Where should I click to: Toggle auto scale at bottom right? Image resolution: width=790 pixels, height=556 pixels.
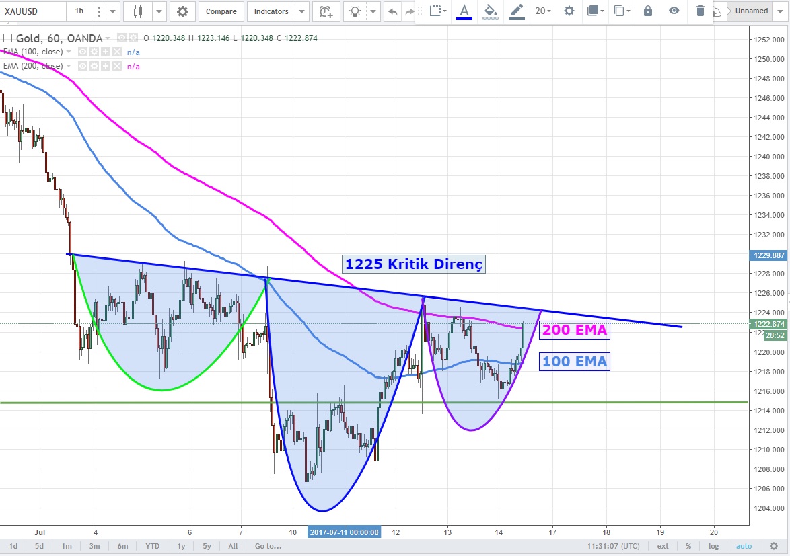(744, 546)
